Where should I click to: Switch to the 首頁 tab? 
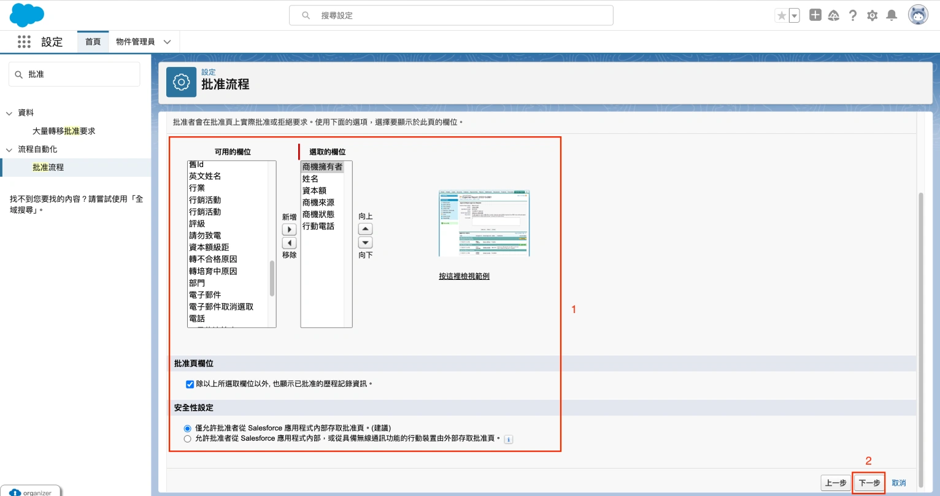click(x=93, y=42)
